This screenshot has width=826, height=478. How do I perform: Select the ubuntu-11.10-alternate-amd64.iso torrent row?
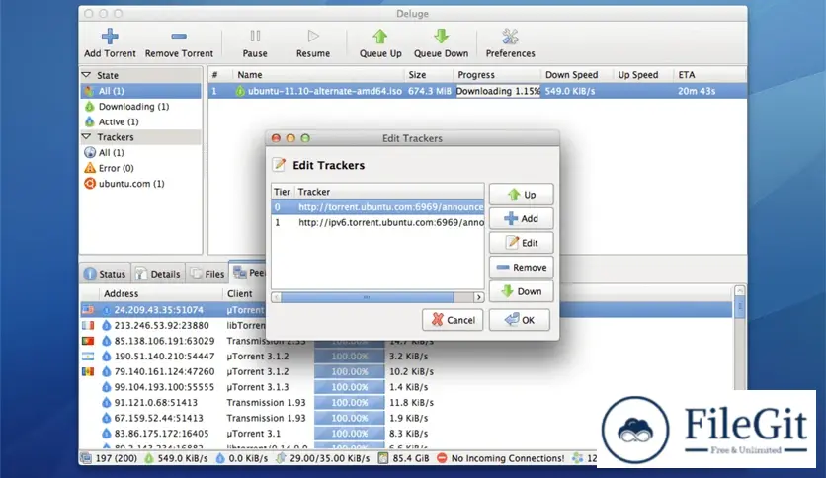pos(477,91)
